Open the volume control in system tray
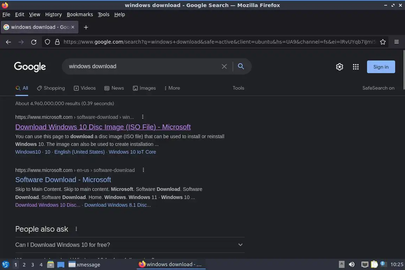This screenshot has width=405, height=270. pos(352,264)
